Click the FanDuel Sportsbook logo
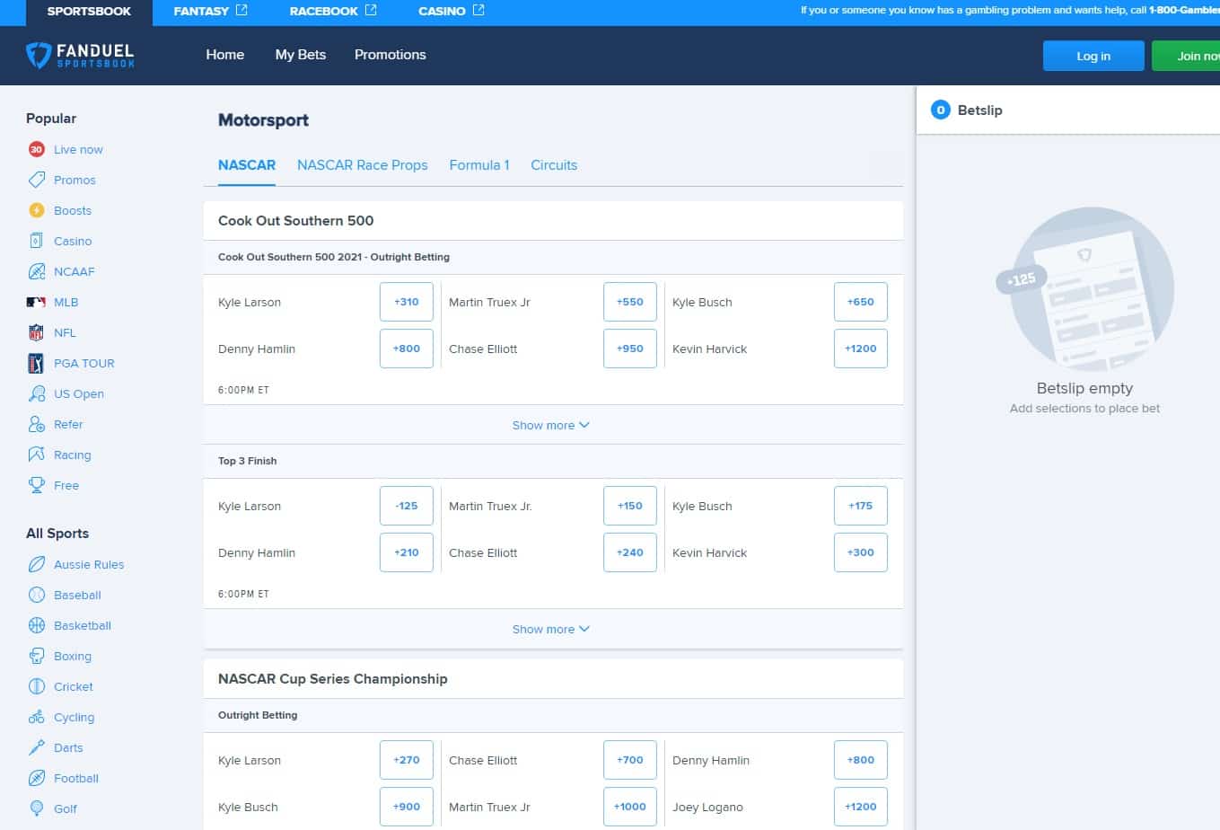This screenshot has height=830, width=1220. [x=81, y=55]
